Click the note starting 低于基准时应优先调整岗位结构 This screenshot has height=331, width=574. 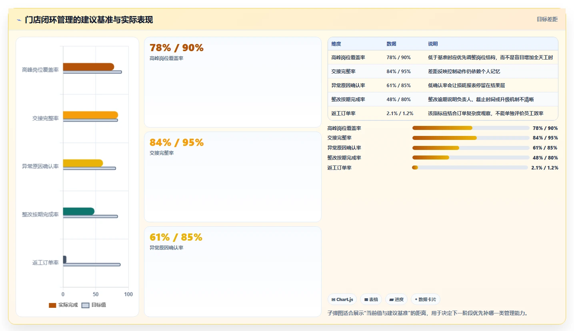pos(490,58)
